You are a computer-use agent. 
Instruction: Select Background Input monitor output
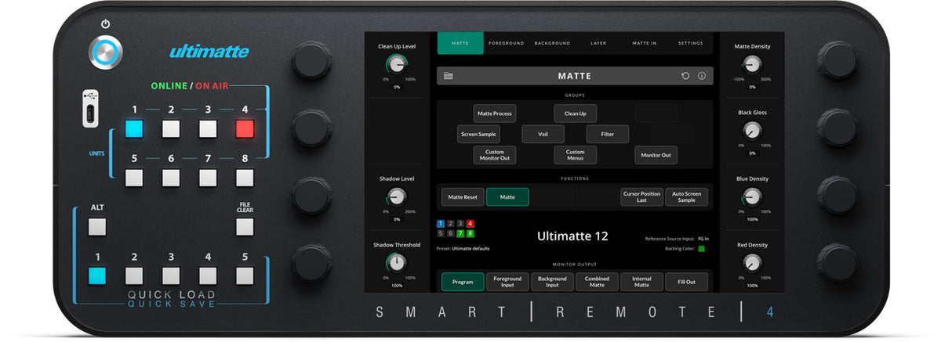(x=552, y=282)
